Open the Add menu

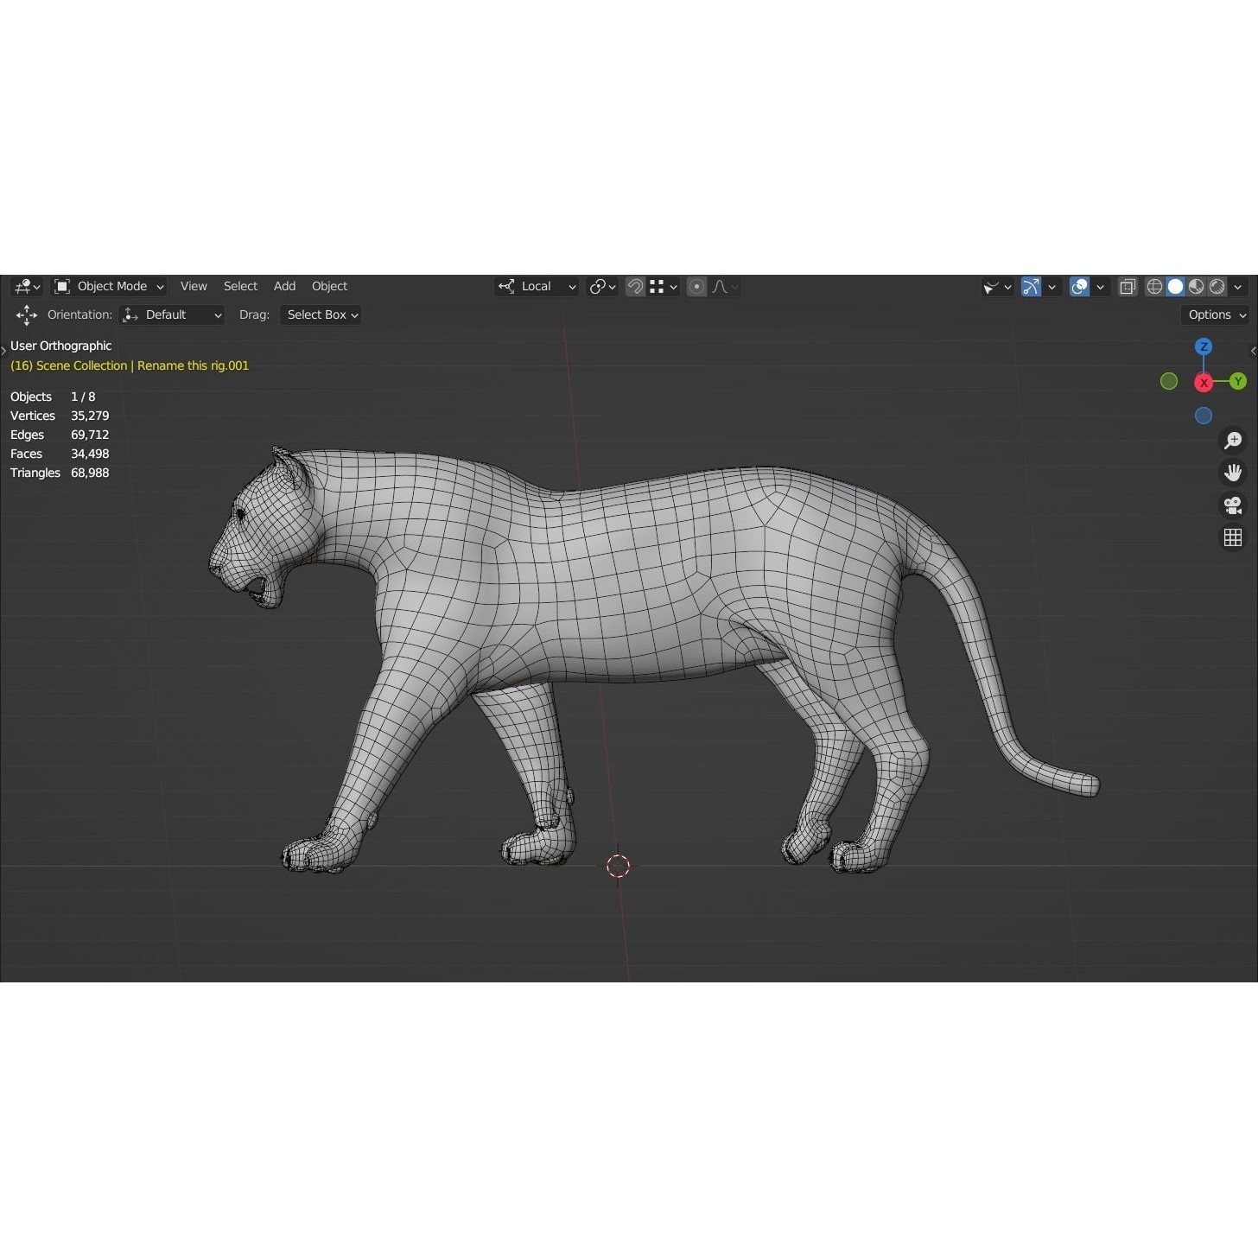click(x=284, y=286)
